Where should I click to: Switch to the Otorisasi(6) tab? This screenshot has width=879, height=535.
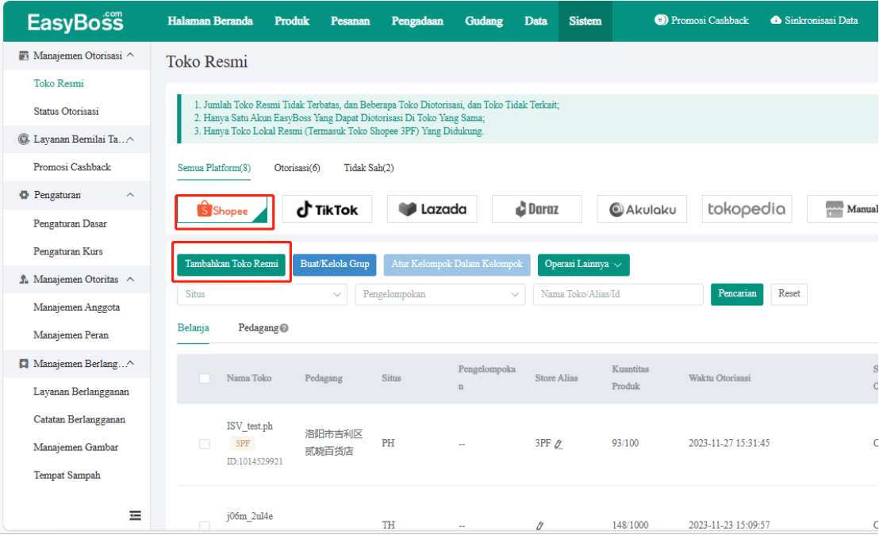pyautogui.click(x=297, y=168)
